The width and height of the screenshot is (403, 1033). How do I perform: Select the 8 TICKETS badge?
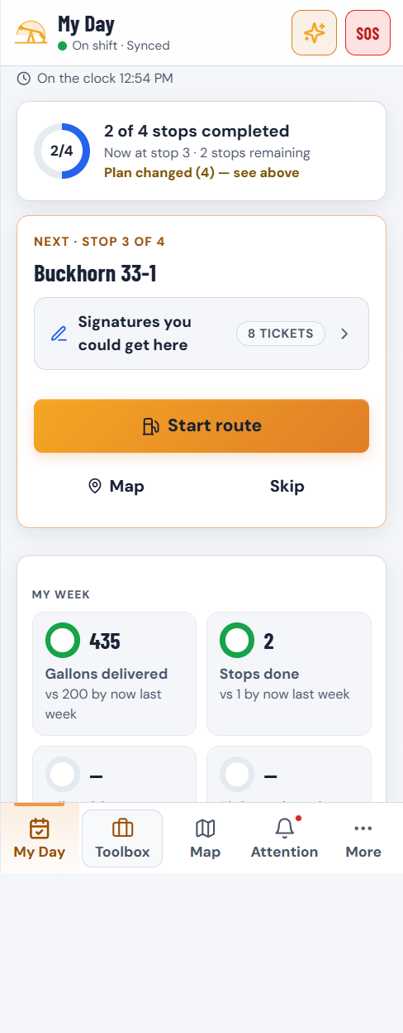[x=281, y=334]
